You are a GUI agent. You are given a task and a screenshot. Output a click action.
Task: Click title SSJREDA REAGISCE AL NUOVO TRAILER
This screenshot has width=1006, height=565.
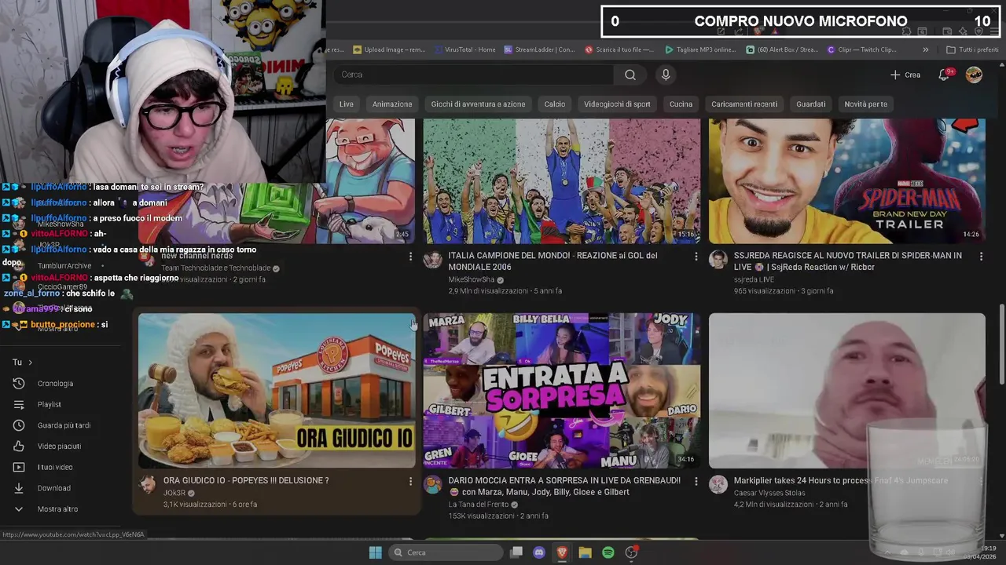[847, 261]
